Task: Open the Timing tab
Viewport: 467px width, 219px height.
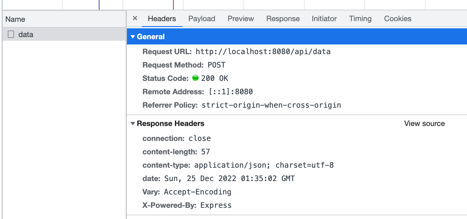Action: 360,19
